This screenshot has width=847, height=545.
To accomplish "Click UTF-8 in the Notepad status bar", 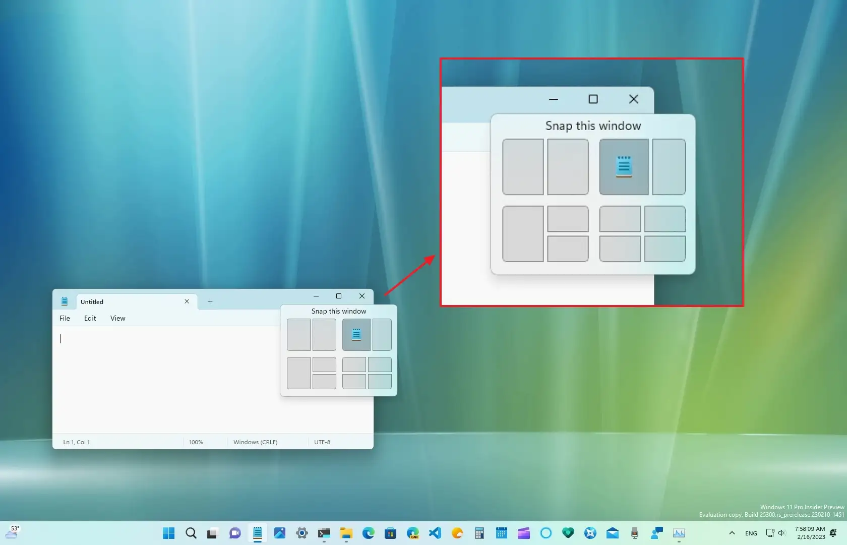I will pyautogui.click(x=322, y=442).
